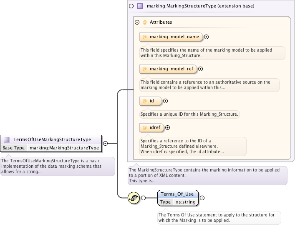
Task: Expand the marking_model_ref attribute
Action: point(200,69)
